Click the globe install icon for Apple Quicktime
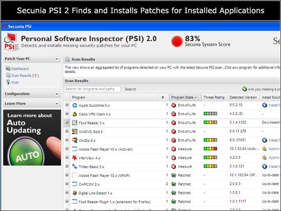The height and width of the screenshot is (211, 281). [264, 105]
